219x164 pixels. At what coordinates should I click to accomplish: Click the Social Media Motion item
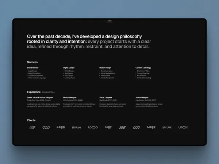(108, 73)
